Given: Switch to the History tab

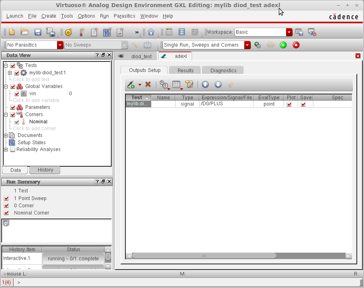Looking at the screenshot, I should 45,170.
